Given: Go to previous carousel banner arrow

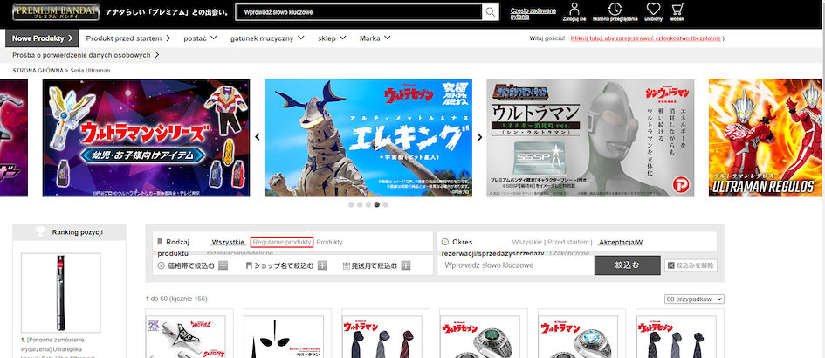Looking at the screenshot, I should coord(258,137).
